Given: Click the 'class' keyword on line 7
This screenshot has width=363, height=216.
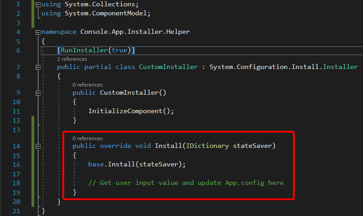Looking at the screenshot, I should [x=125, y=67].
